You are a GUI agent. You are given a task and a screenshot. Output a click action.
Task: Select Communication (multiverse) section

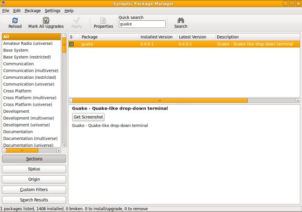[x=32, y=70]
